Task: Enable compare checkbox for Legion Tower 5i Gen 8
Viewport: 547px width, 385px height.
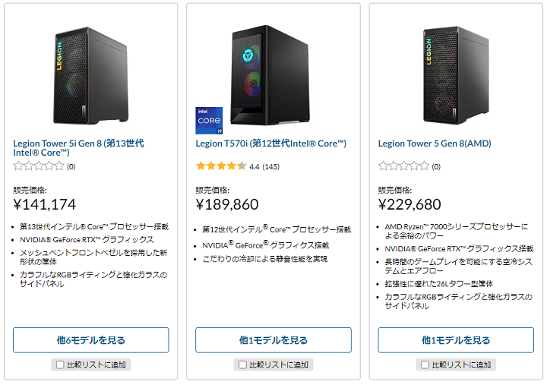Action: (59, 364)
